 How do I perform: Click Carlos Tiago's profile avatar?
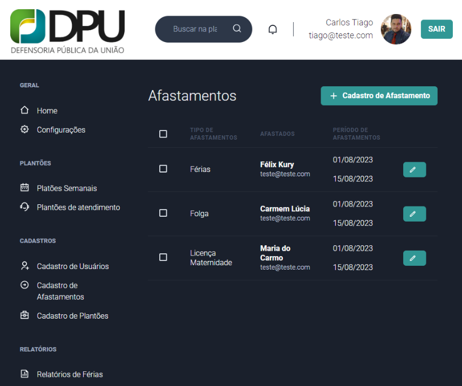tap(396, 29)
